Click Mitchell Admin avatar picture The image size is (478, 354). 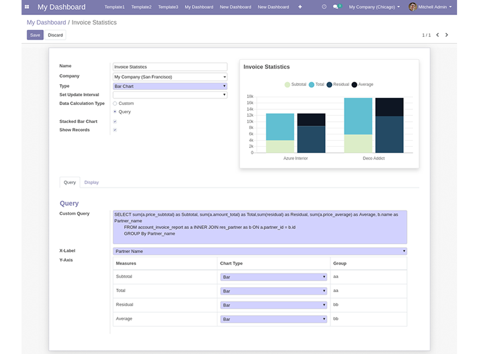[412, 7]
